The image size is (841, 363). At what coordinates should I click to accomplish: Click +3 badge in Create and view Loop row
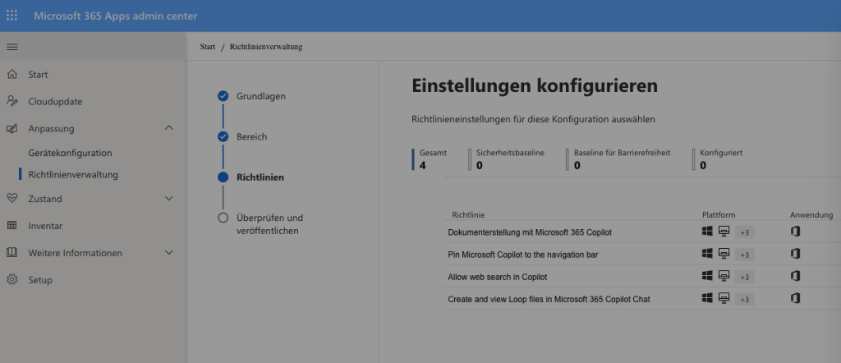(x=744, y=299)
